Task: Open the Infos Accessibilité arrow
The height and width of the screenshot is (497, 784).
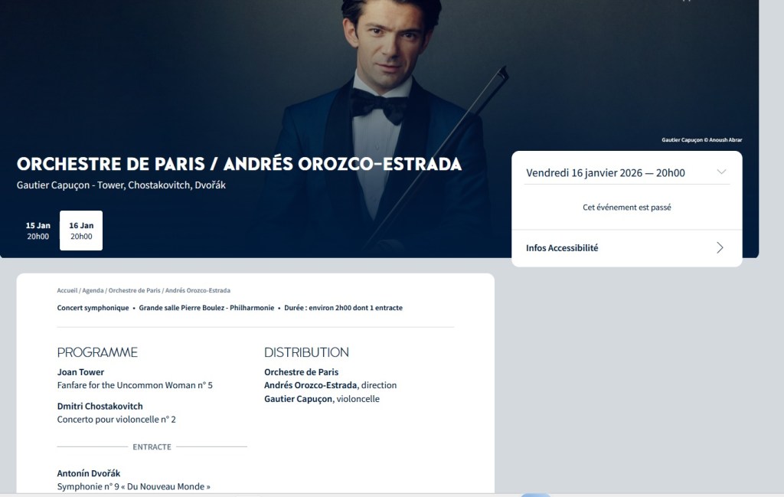Action: tap(720, 247)
